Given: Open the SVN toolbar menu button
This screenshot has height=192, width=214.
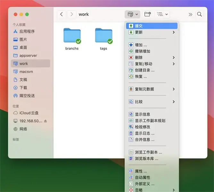Looking at the screenshot, I should point(132,14).
